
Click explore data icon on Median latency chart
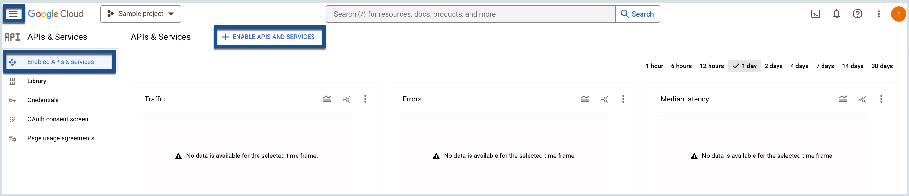[862, 100]
